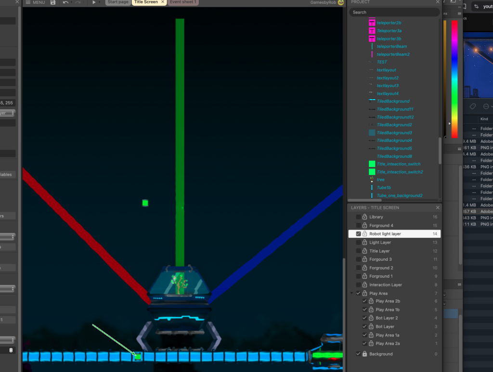
Task: Click the project Search field
Action: [394, 12]
